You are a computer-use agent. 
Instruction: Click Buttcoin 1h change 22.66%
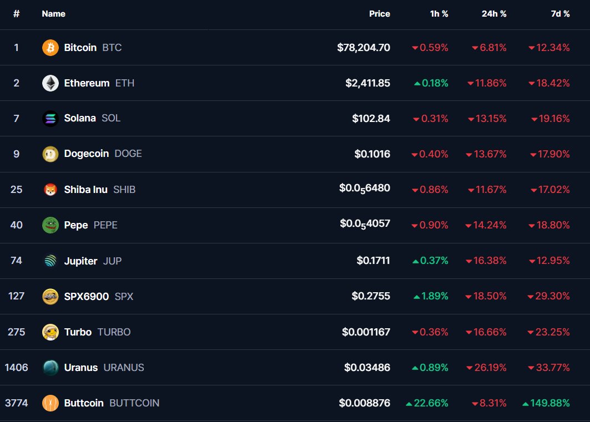[x=427, y=403]
